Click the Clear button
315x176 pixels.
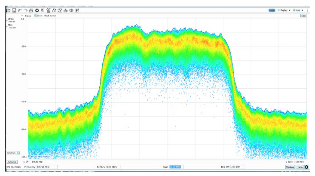[x=303, y=15]
